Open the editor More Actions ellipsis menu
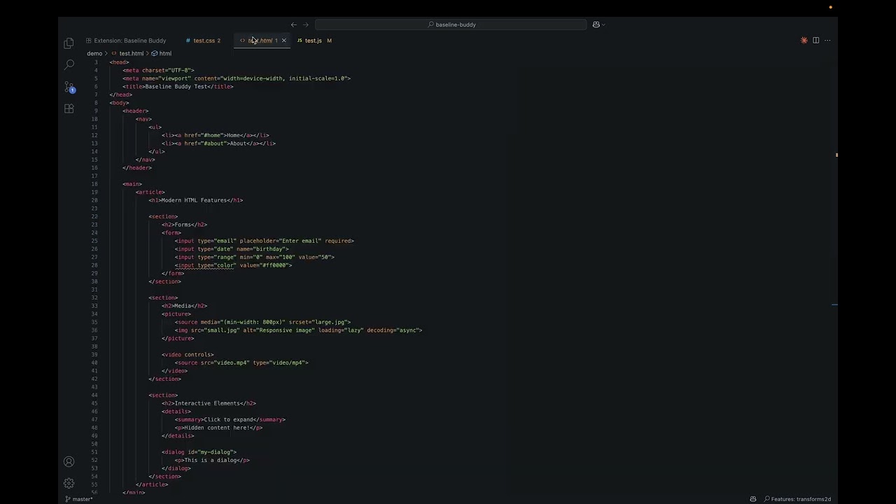Viewport: 896px width, 504px height. (x=827, y=41)
